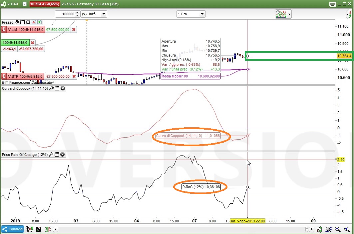354x234 pixels.
Task: Click the zoom out magnifier icon
Action: [338, 229]
